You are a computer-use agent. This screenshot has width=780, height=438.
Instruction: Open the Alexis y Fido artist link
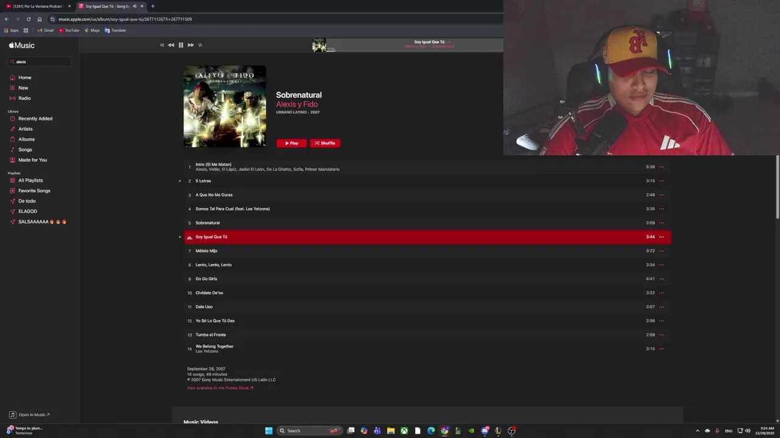coord(297,105)
